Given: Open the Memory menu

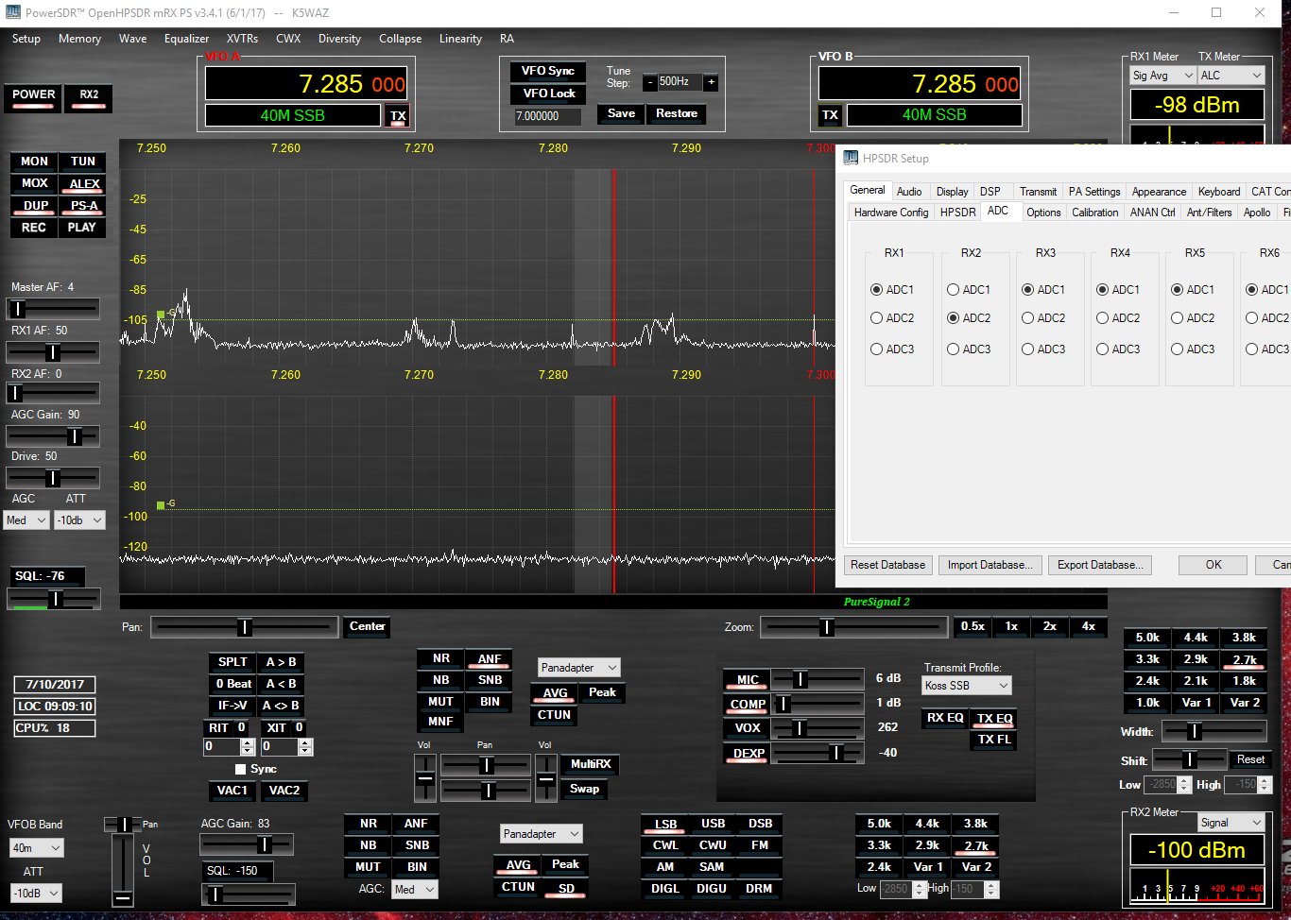Looking at the screenshot, I should [x=79, y=39].
